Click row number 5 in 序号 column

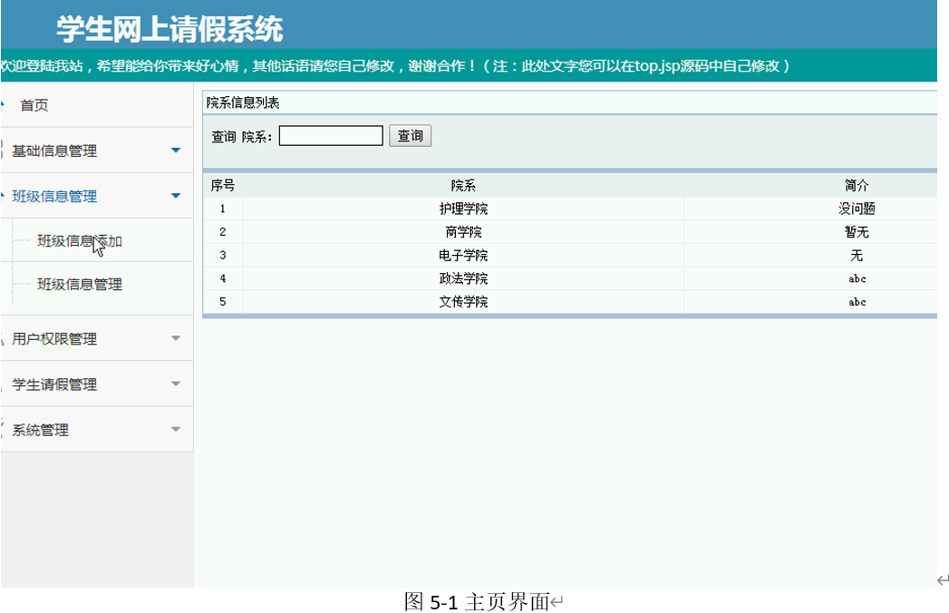click(x=223, y=302)
